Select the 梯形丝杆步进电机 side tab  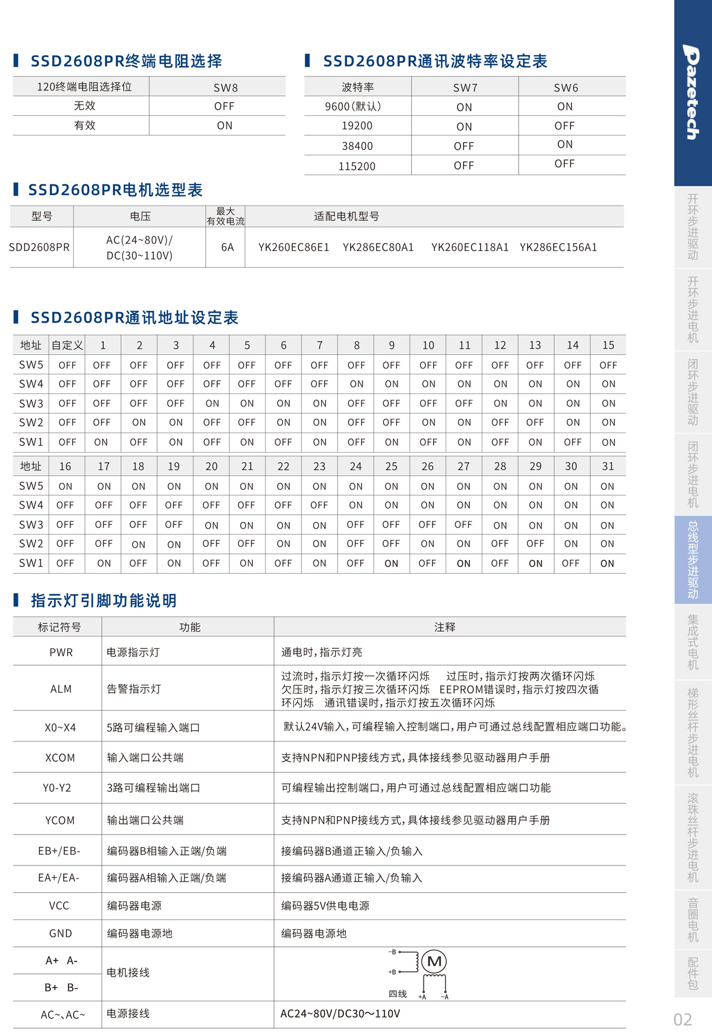pos(692,733)
